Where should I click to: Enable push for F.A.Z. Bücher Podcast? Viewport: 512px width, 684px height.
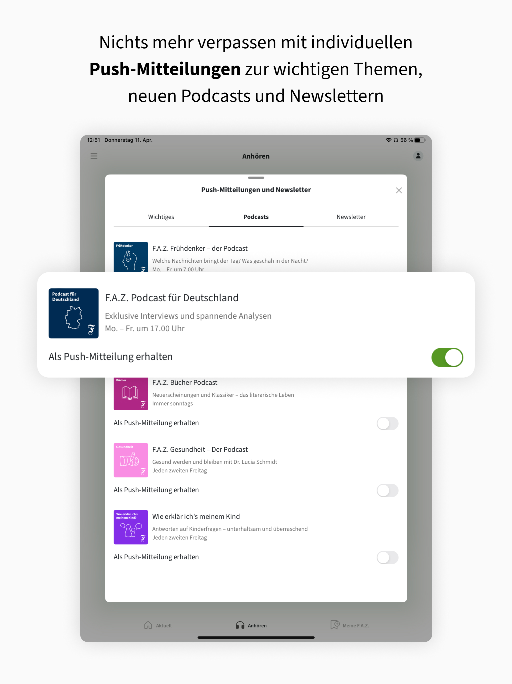(x=387, y=423)
